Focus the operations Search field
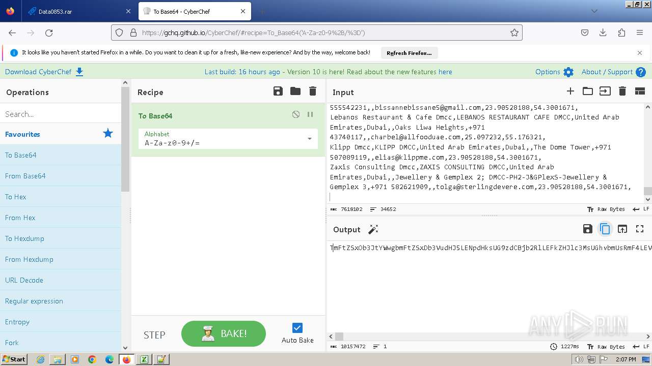652x366 pixels. tap(61, 114)
